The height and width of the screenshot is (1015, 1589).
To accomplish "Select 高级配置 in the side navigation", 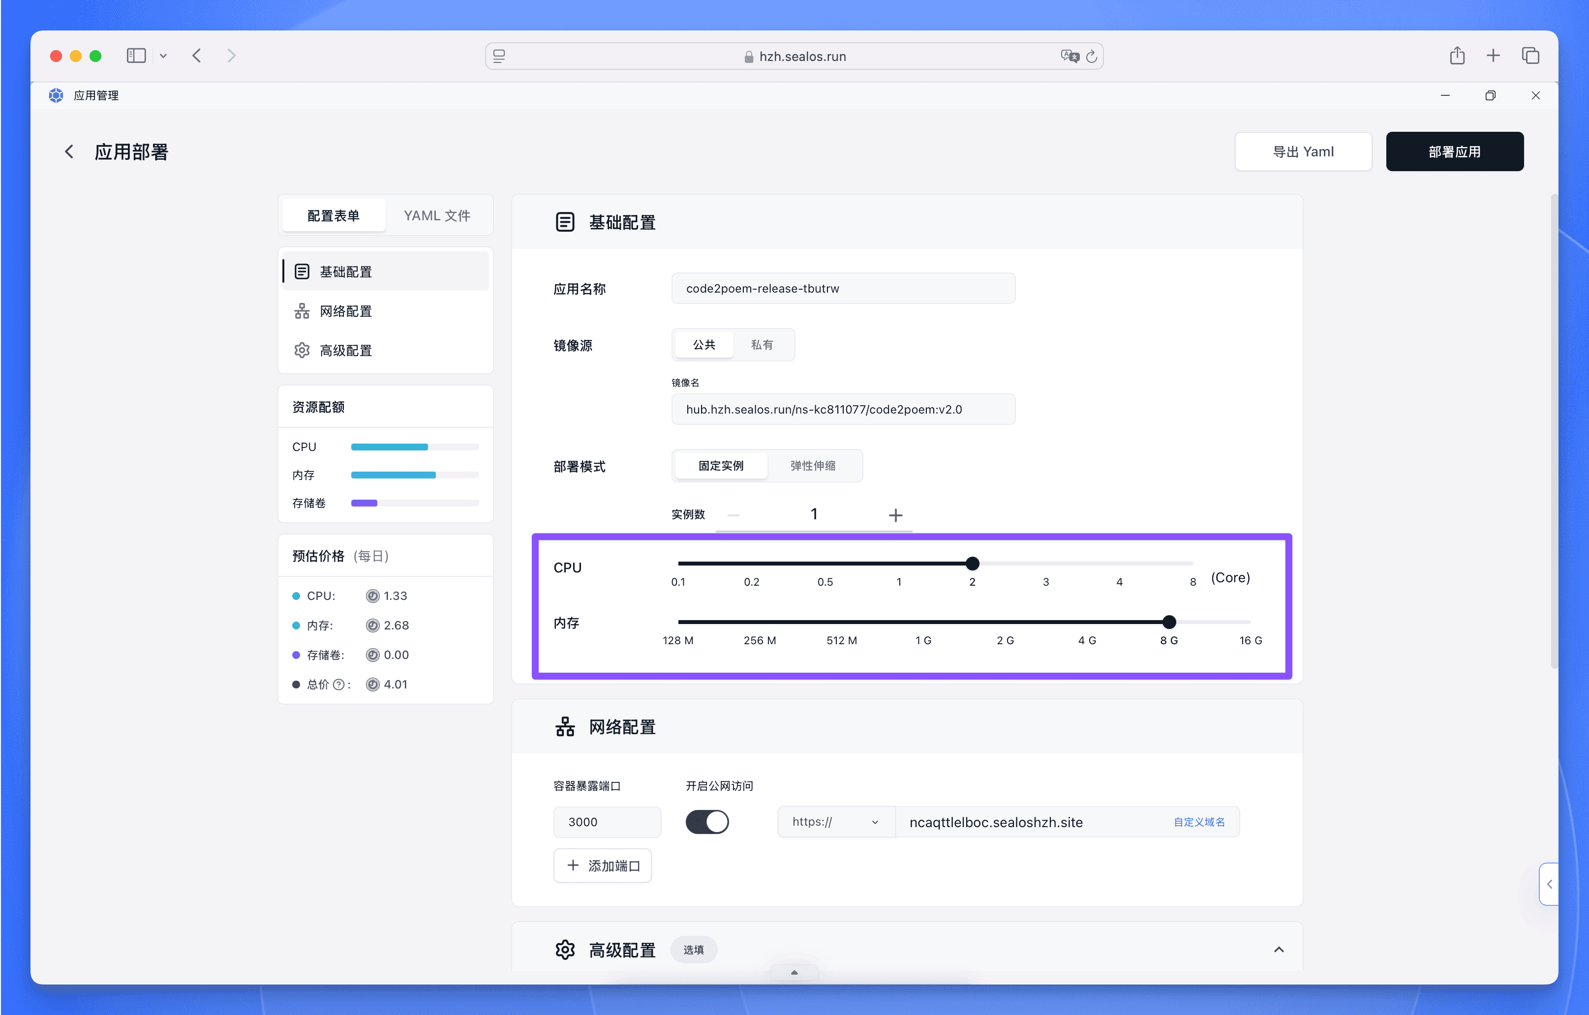I will click(x=385, y=350).
